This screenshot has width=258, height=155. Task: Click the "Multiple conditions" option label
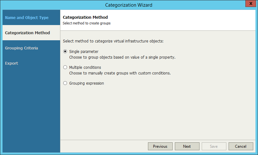85,68
